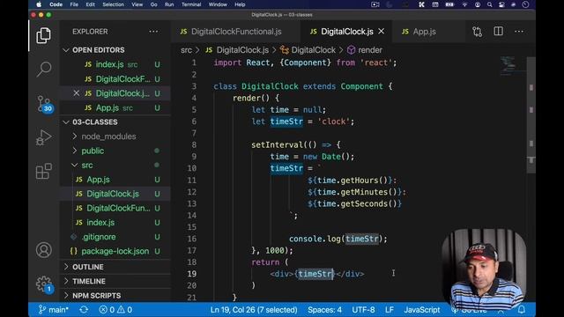
Task: Click the screen recording camera icon in menu bar
Action: point(375,4)
